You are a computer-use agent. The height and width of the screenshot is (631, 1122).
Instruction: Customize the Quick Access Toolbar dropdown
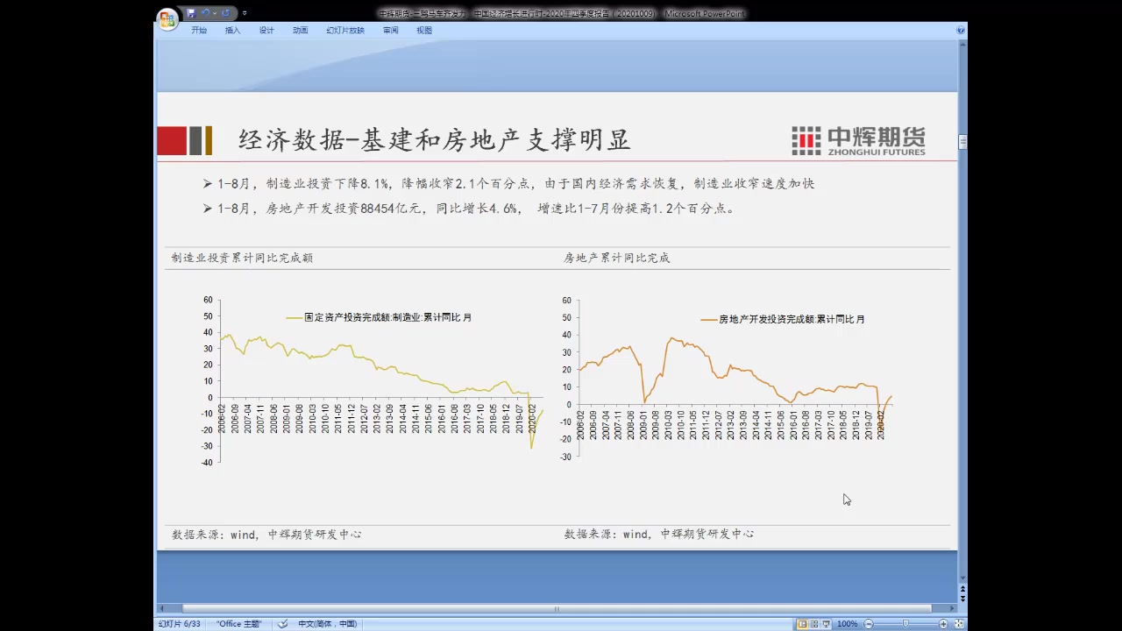click(245, 13)
